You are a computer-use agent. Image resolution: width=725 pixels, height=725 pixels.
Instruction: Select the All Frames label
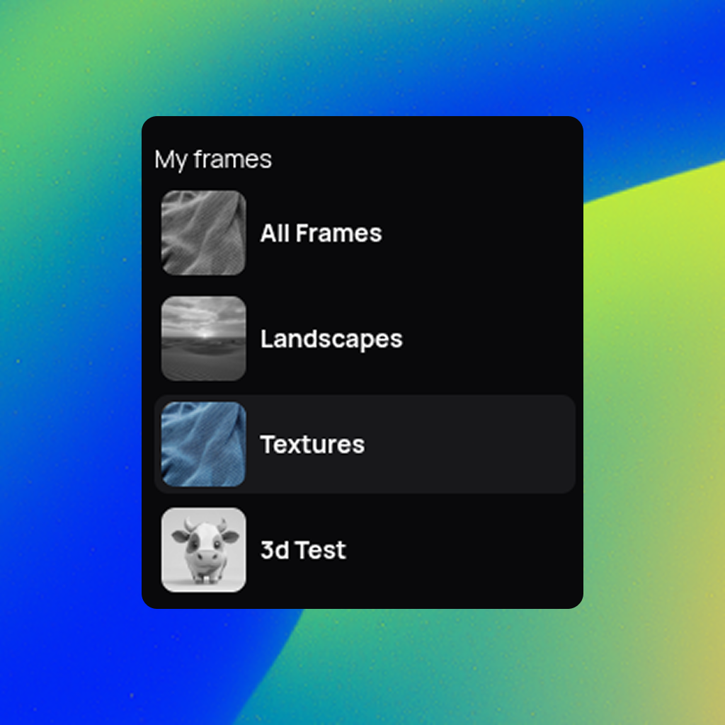tap(321, 233)
